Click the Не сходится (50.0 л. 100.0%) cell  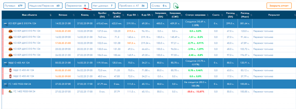point(196,84)
